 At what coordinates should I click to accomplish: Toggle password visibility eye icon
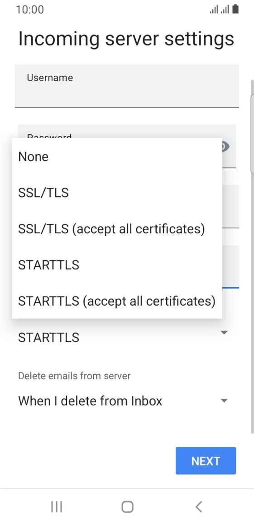point(225,146)
